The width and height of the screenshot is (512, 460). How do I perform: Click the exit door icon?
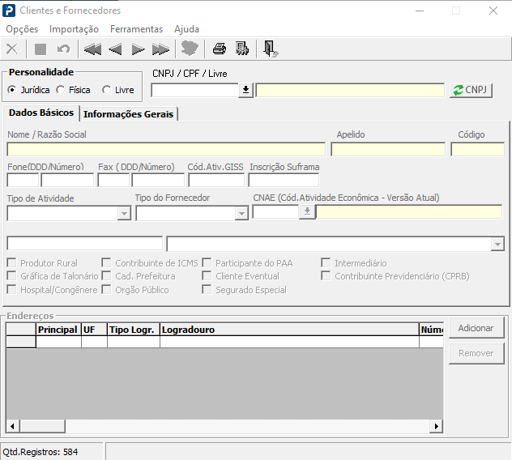click(x=270, y=49)
